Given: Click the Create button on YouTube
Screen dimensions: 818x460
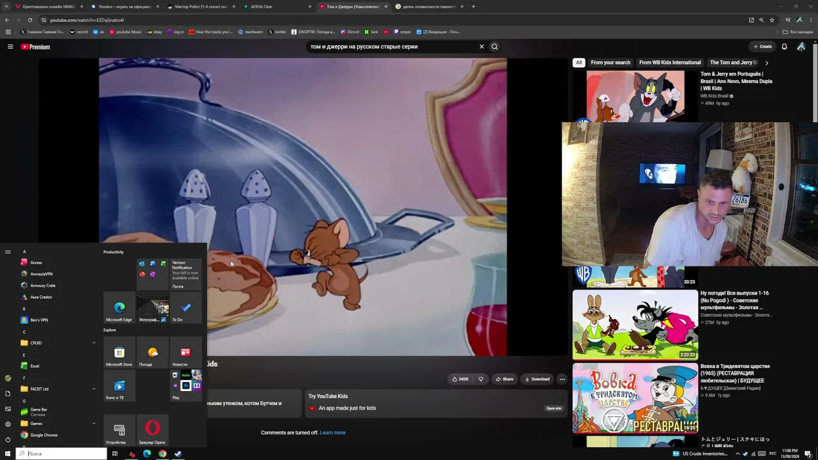Looking at the screenshot, I should point(762,47).
